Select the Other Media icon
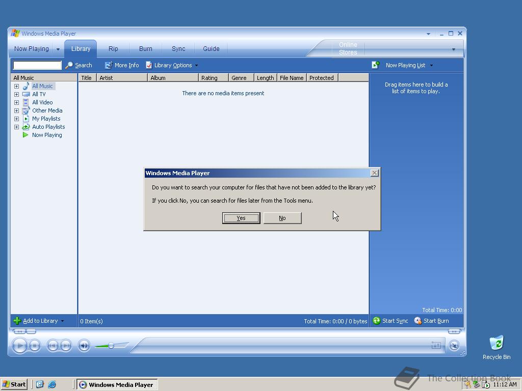 pos(26,110)
